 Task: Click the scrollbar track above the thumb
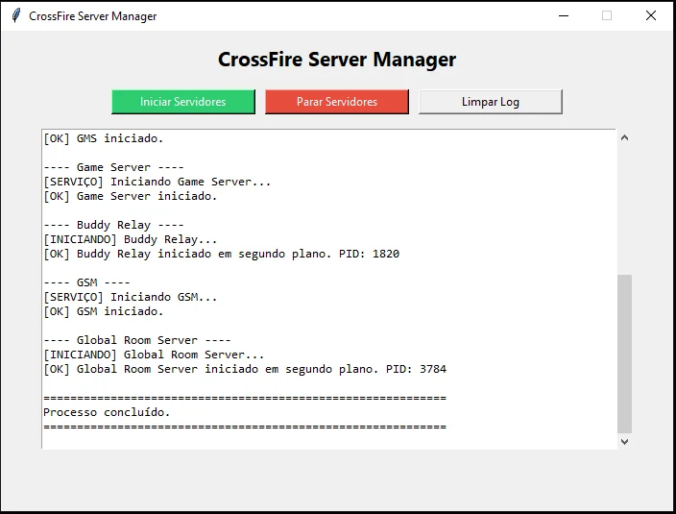point(624,210)
